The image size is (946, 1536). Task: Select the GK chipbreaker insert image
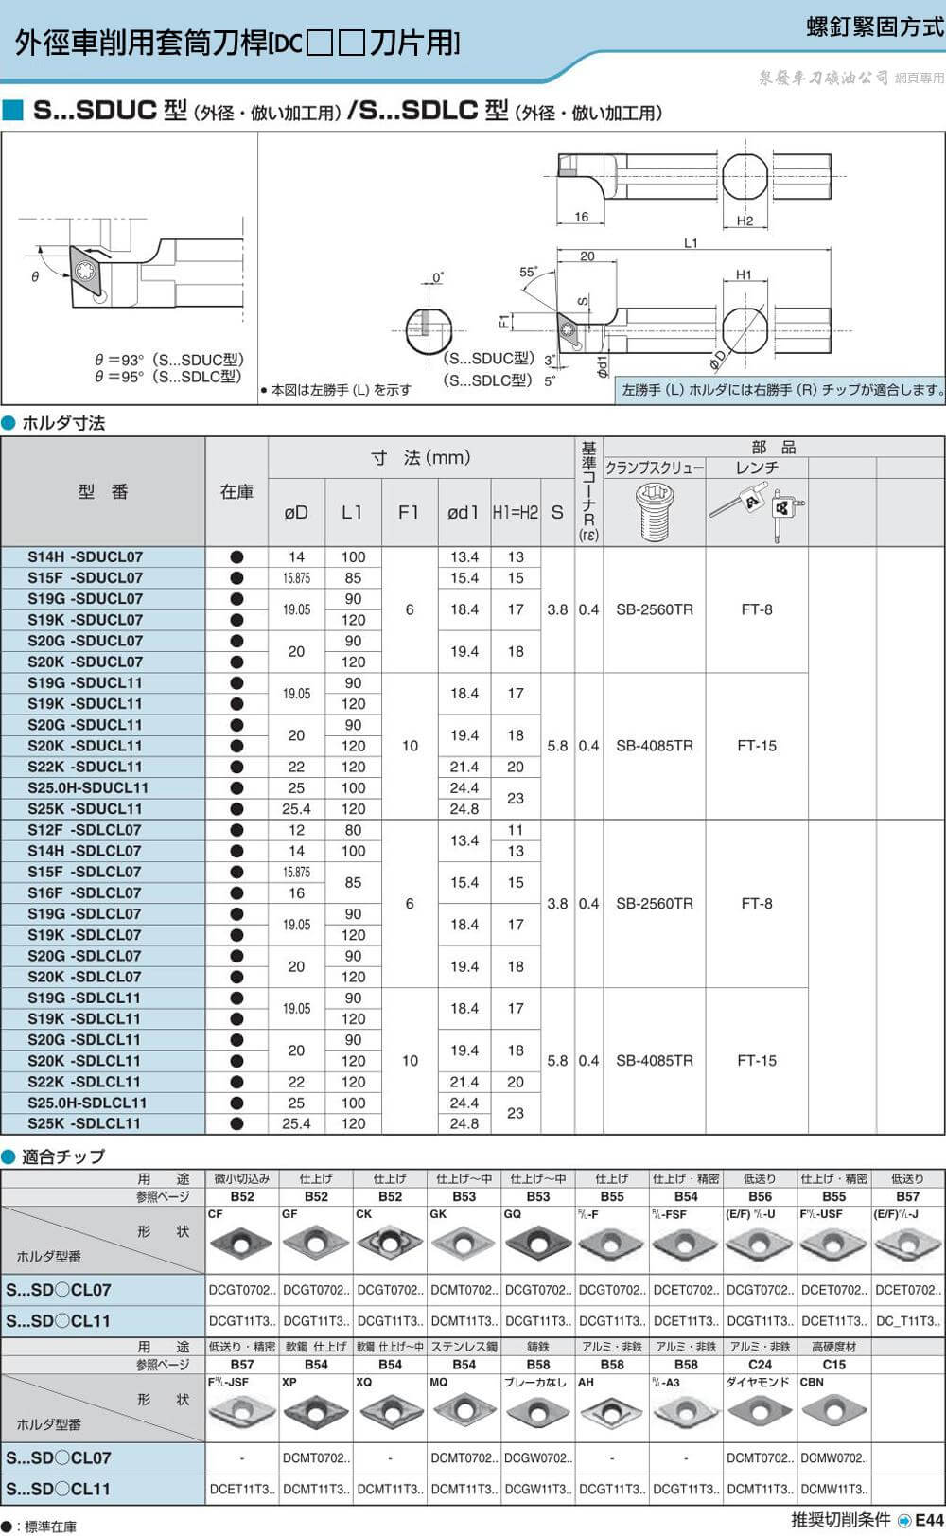[463, 1244]
